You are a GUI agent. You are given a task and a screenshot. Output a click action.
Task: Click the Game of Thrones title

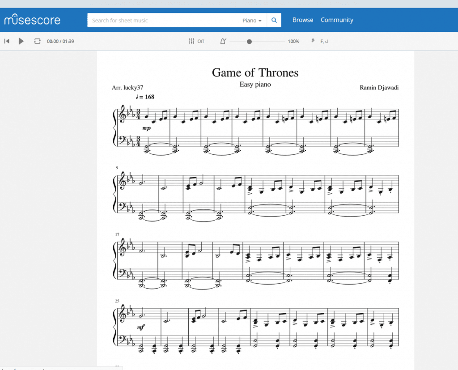(x=255, y=72)
